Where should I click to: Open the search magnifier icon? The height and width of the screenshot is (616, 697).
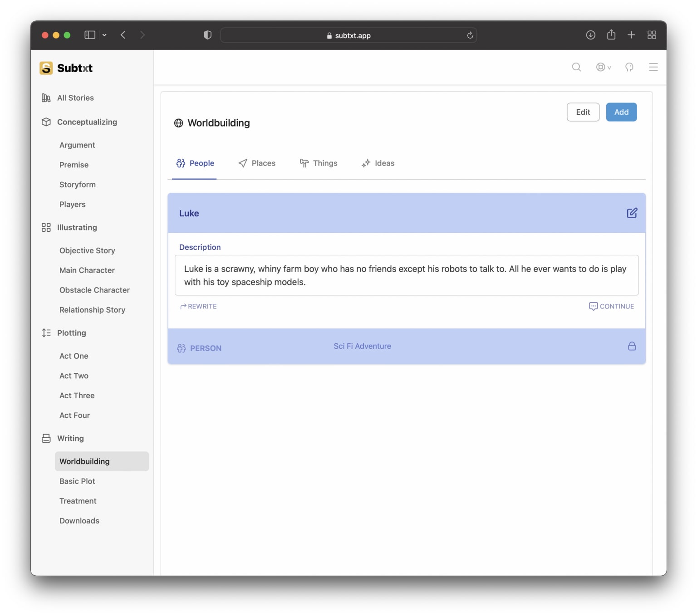click(576, 67)
